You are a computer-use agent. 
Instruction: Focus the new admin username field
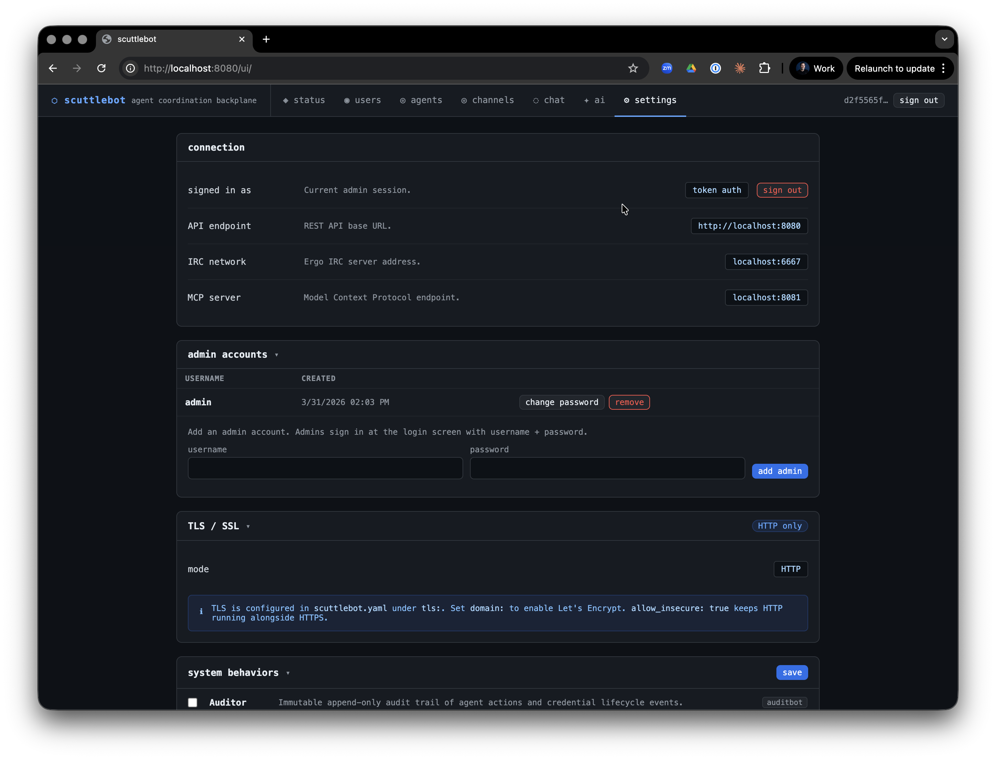point(325,468)
